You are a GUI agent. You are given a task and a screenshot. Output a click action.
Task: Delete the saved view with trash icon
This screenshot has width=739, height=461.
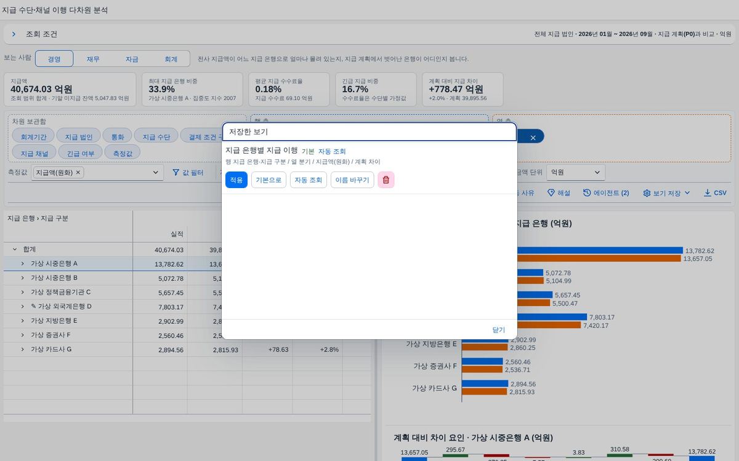[386, 180]
